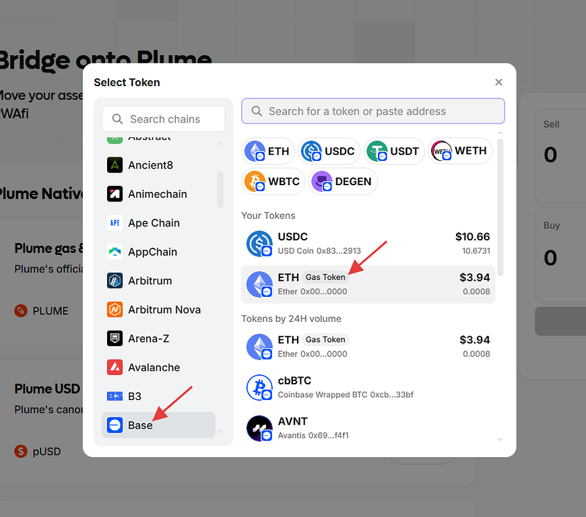Pick the USDT quick token chip
Screen dimensions: 586x517
pos(395,151)
